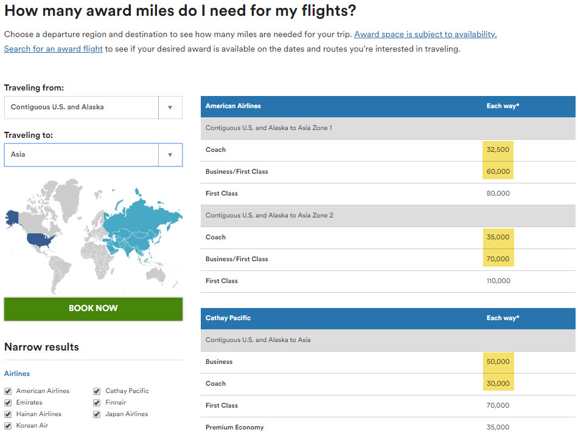Open the Traveling to dropdown arrow
Viewport: 578px width, 438px height.
(170, 155)
